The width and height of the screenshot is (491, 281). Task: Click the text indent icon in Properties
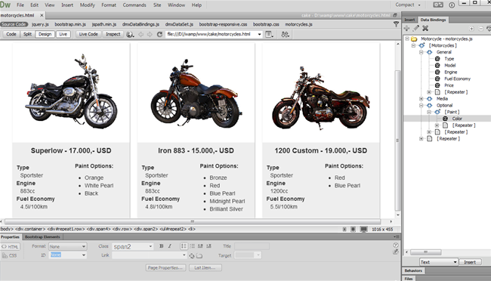[208, 246]
